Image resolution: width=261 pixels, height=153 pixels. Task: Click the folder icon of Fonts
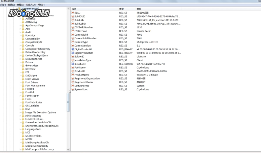(23, 99)
